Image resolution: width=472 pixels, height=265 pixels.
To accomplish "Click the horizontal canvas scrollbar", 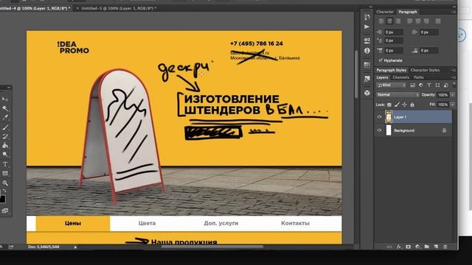I will tap(212, 247).
